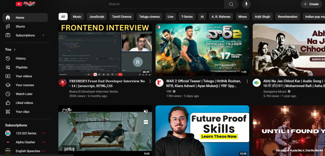This screenshot has height=156, width=325.
Task: Open the Future Proof Skills thumbnail
Action: coord(202,131)
